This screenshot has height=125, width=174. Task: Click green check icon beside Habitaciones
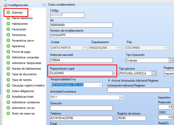(x=8, y=24)
